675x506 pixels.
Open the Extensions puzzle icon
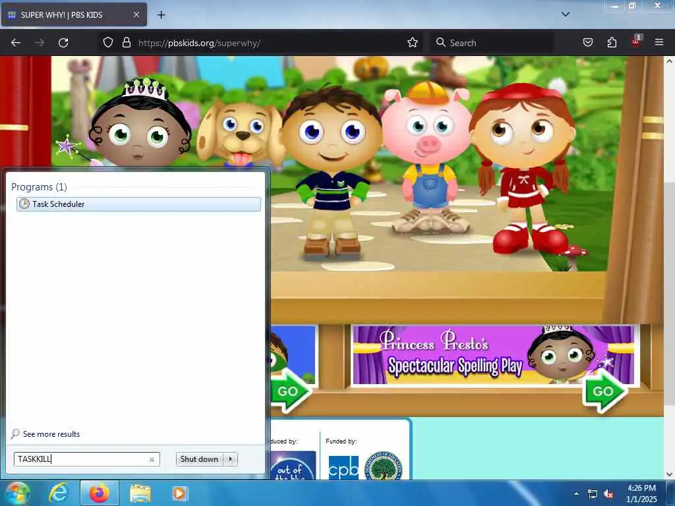point(612,43)
